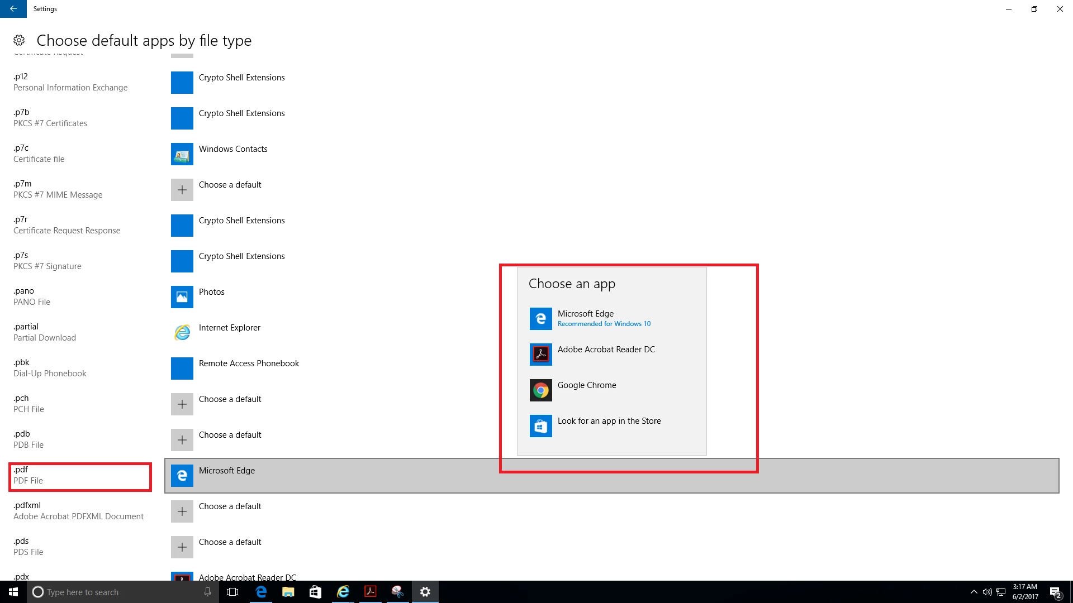Click plus icon for .p7m file type
The width and height of the screenshot is (1073, 603).
click(x=182, y=190)
